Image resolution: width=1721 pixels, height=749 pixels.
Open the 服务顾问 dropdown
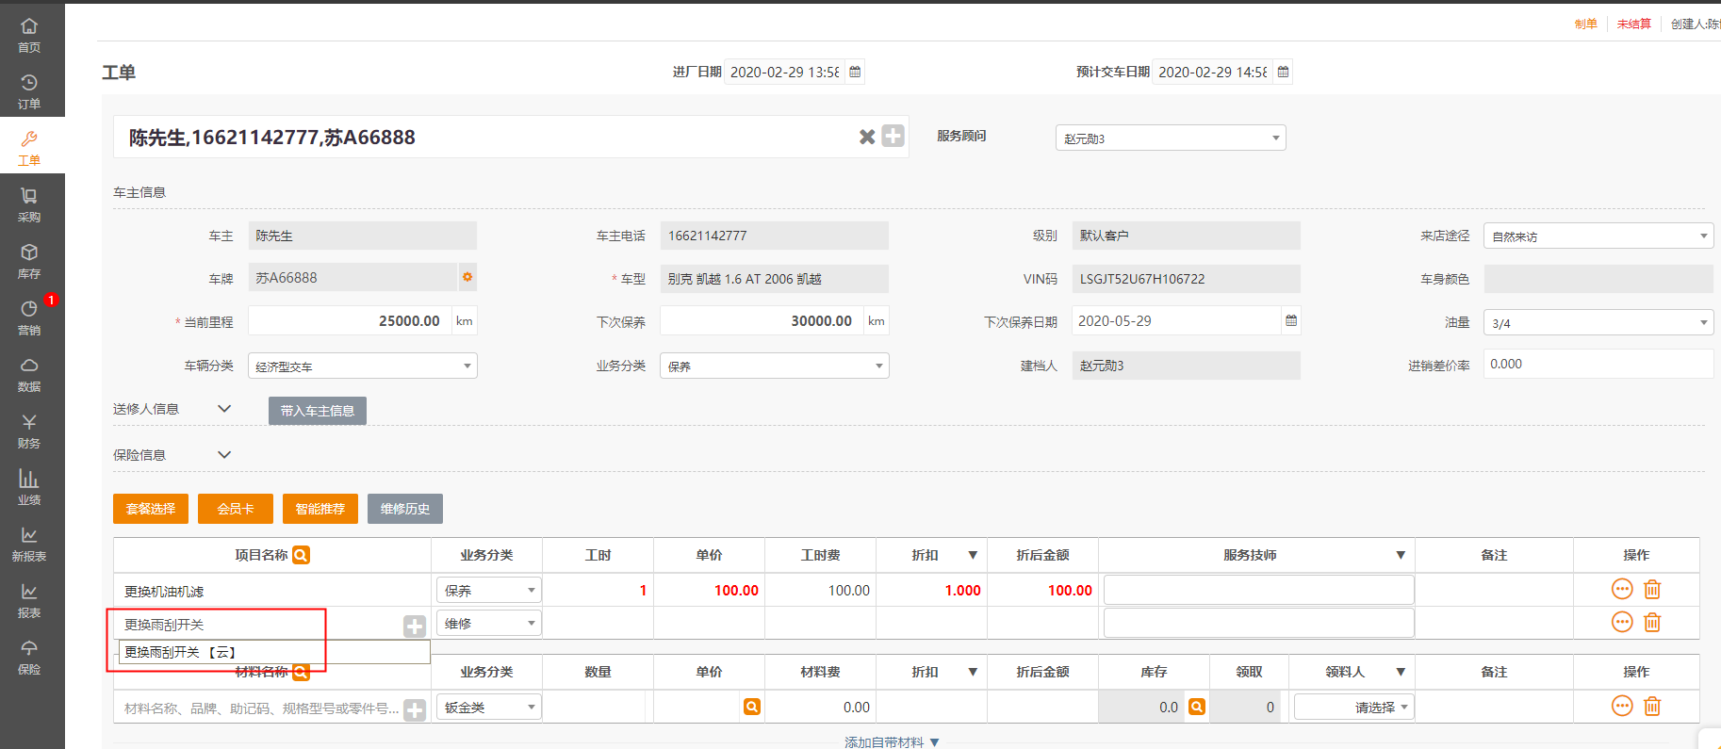pos(1171,138)
